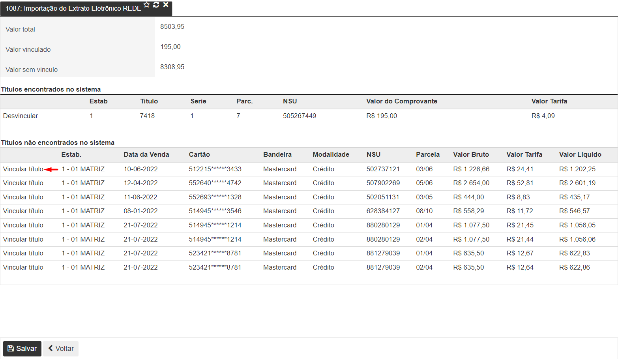Click the Valor Liquido column header

[x=580, y=154]
